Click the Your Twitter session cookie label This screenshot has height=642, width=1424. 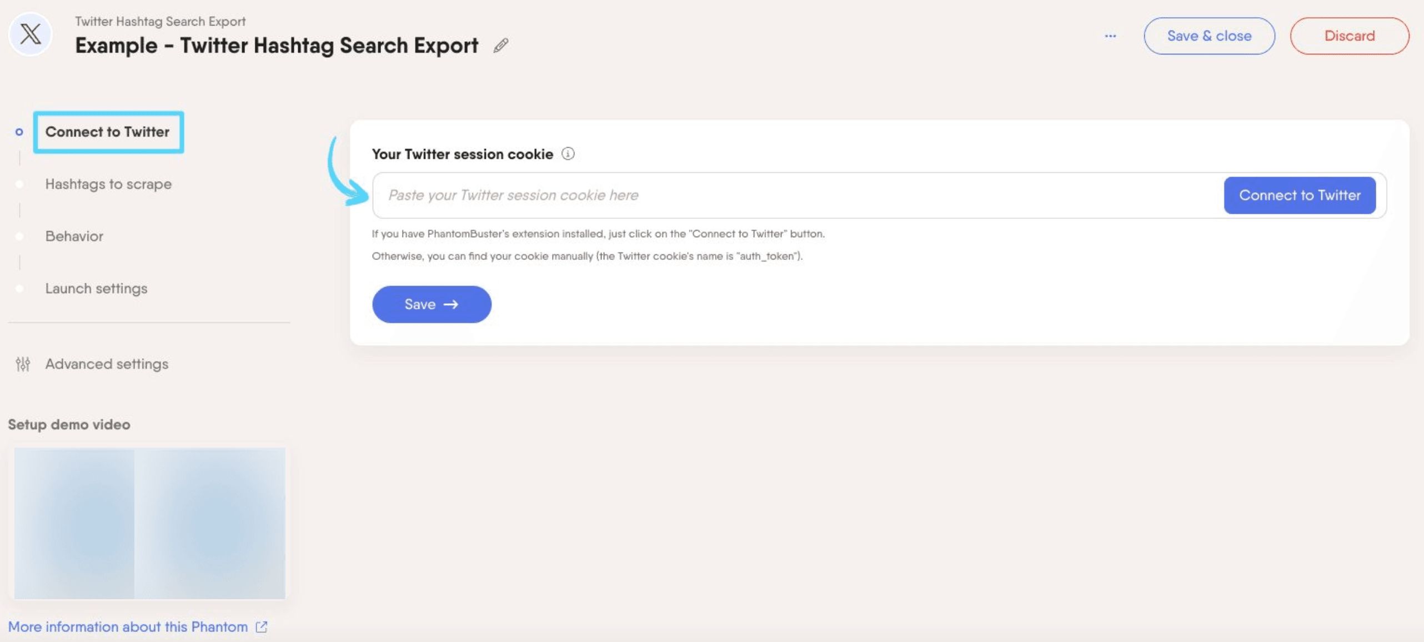463,154
